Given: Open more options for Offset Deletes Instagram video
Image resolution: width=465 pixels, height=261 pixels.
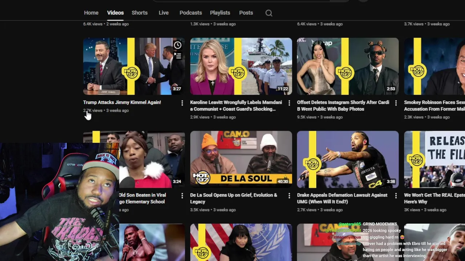Looking at the screenshot, I should pos(396,103).
